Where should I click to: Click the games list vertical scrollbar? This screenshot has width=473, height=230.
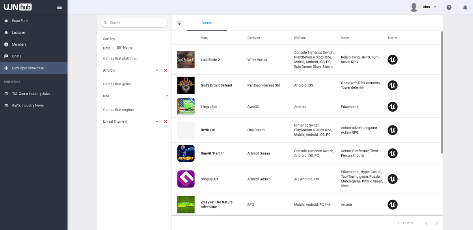click(441, 93)
